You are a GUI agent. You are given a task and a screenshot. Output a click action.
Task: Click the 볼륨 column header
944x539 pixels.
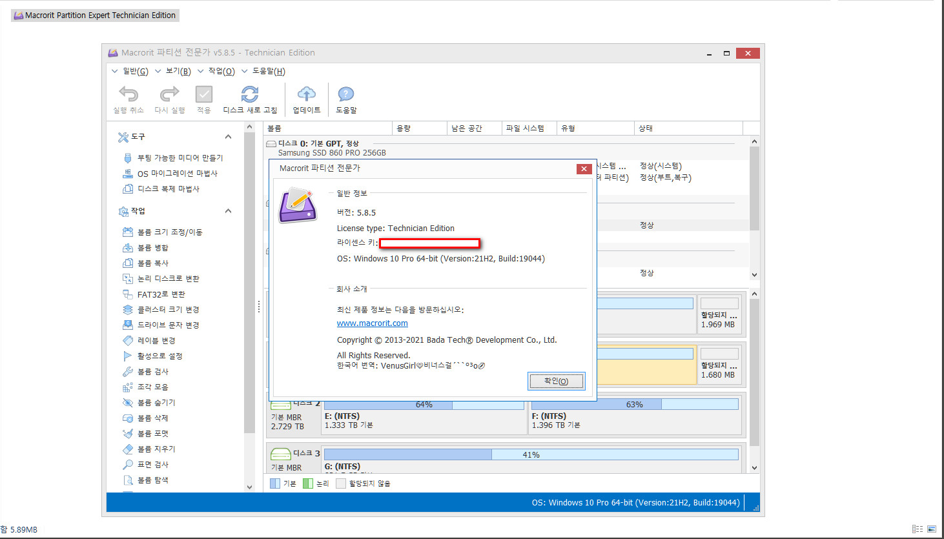[328, 128]
